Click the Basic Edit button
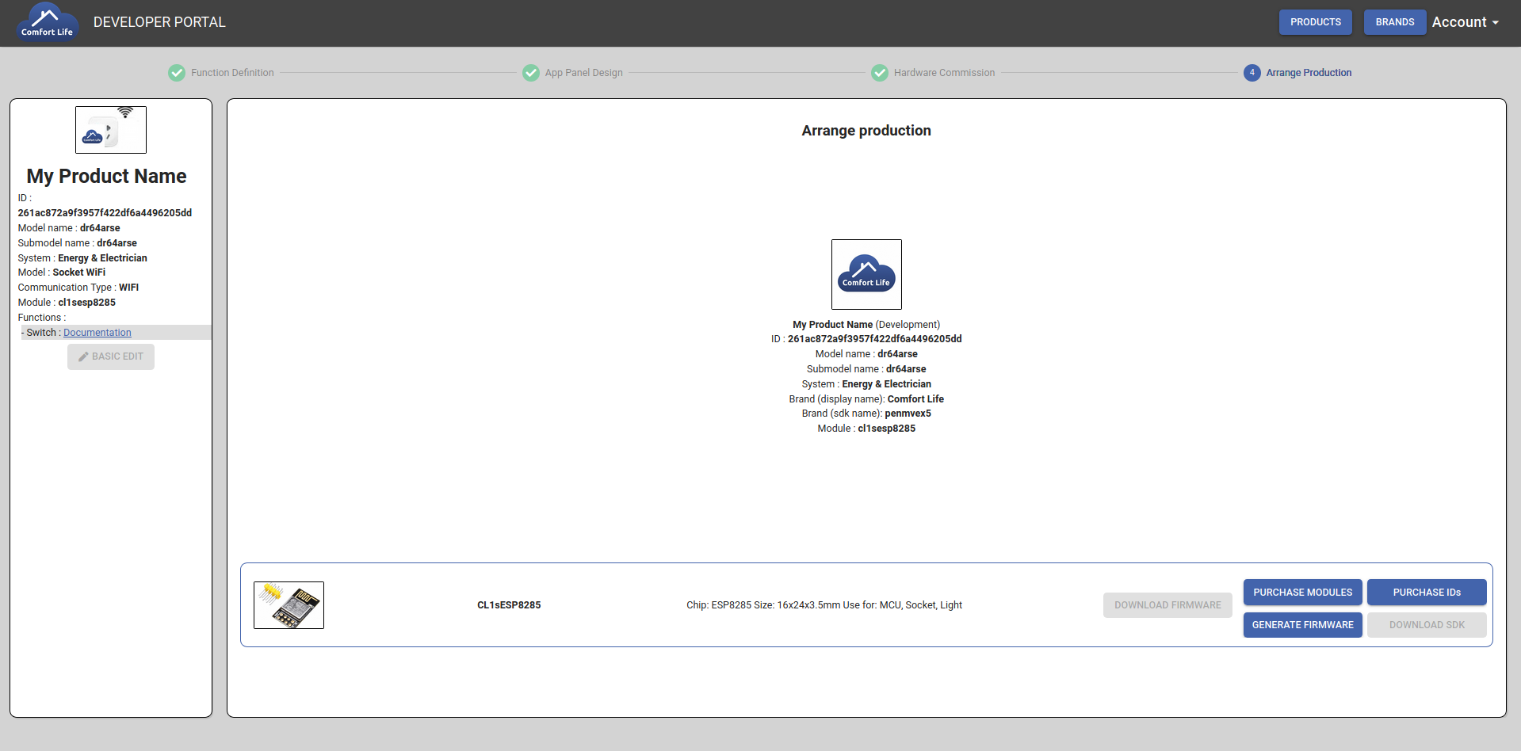The height and width of the screenshot is (751, 1521). (x=111, y=356)
